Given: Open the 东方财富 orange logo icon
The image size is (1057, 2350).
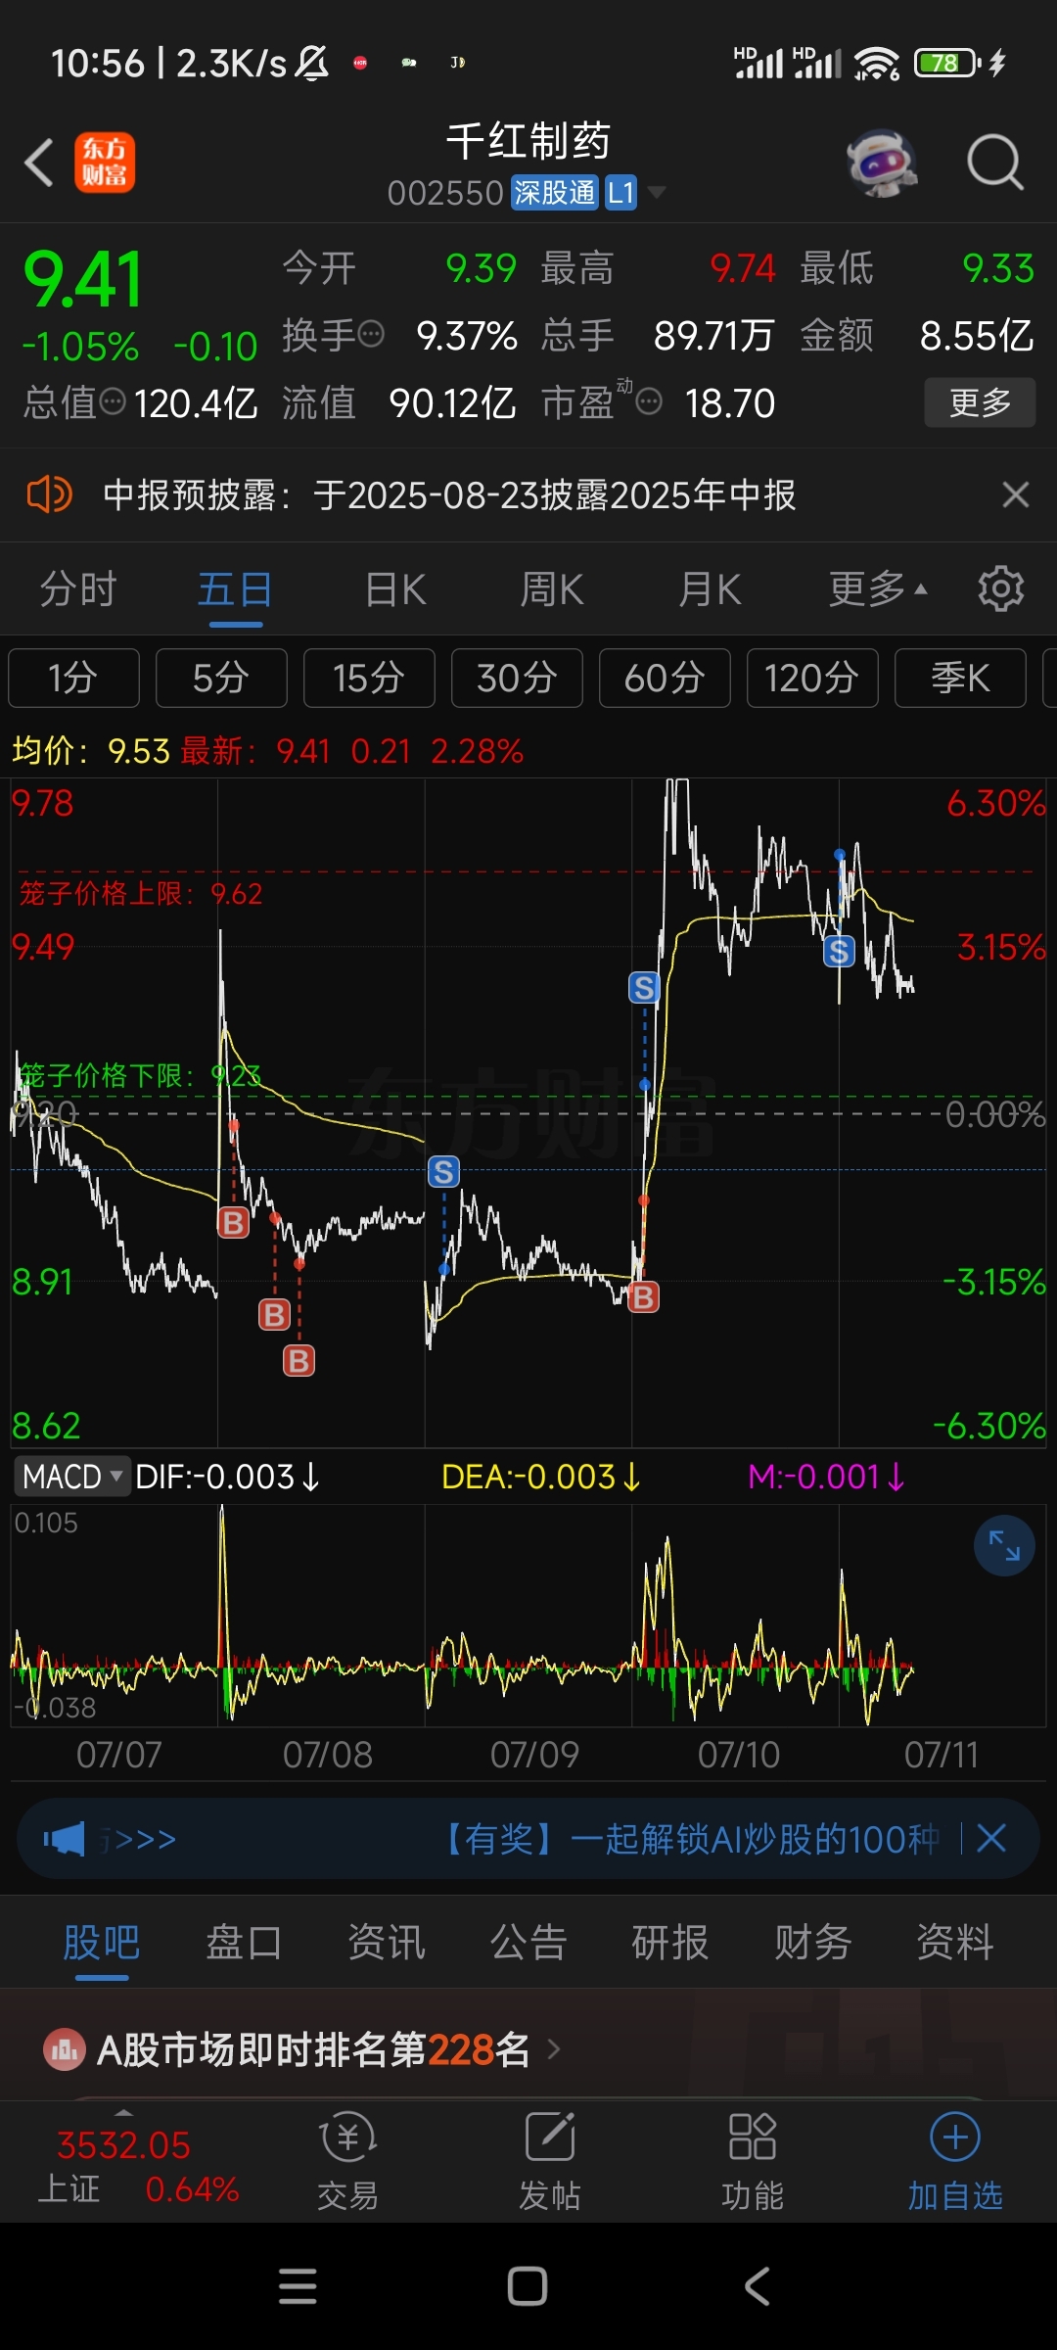Looking at the screenshot, I should coord(105,163).
